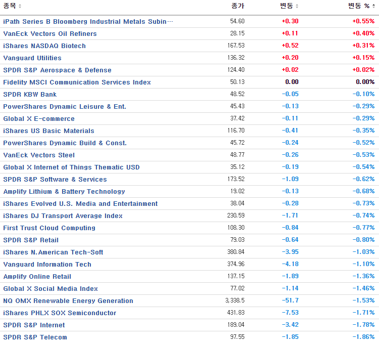Open SPDR S&P Aerospace & Defense link
The width and height of the screenshot is (379, 345).
[x=58, y=70]
